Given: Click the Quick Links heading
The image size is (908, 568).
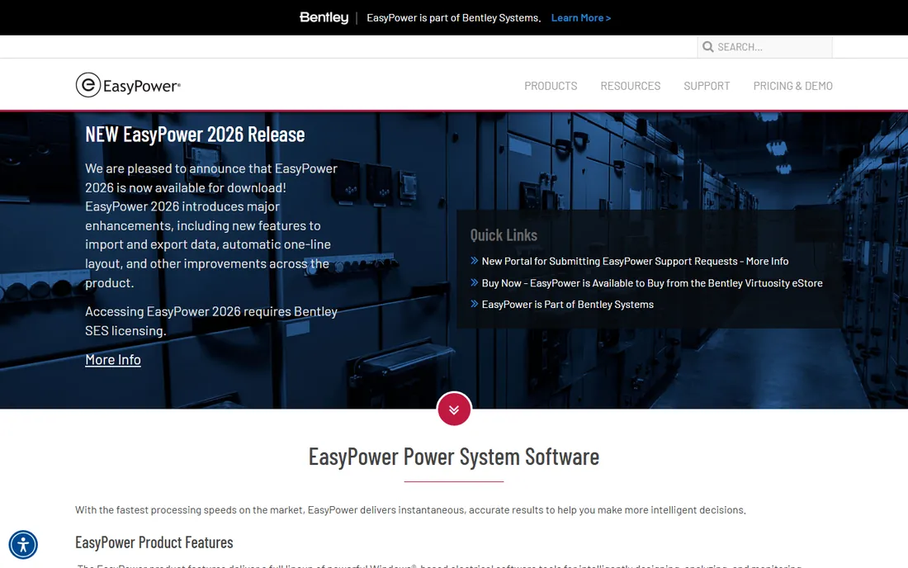Looking at the screenshot, I should [x=504, y=235].
